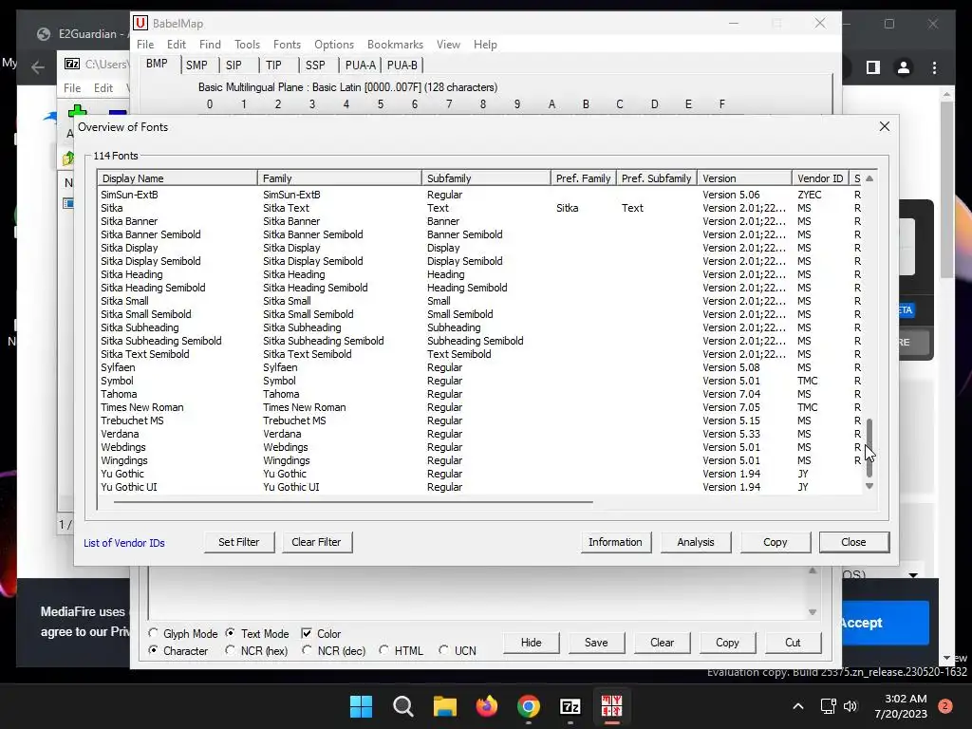Image resolution: width=972 pixels, height=729 pixels.
Task: Click Hide button in BabelMap
Action: (x=531, y=643)
